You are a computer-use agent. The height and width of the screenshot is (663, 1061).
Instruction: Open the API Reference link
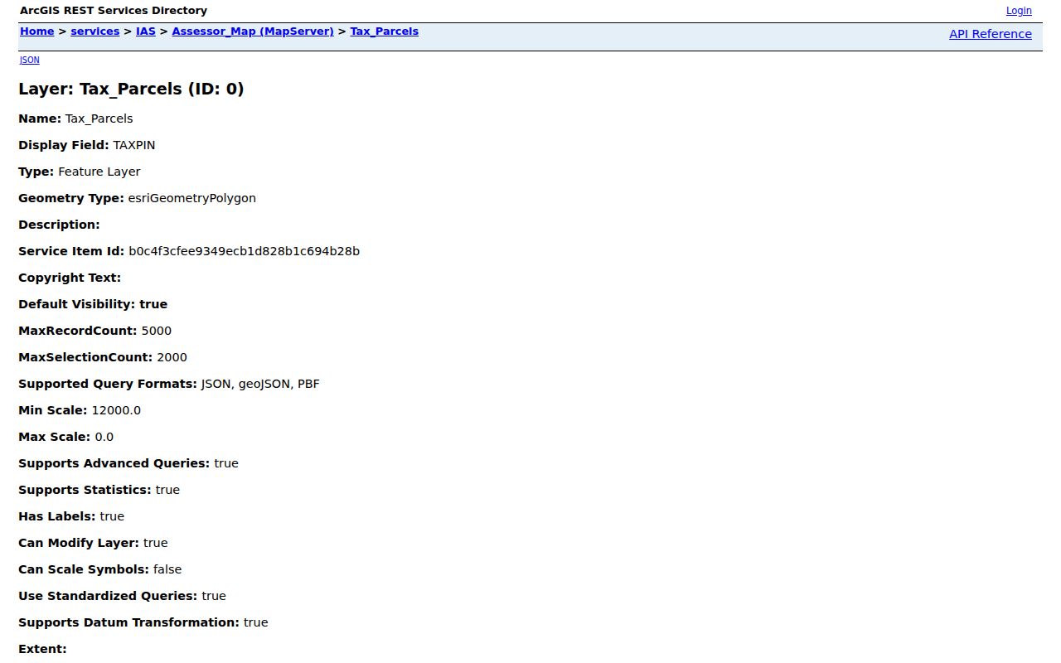pyautogui.click(x=991, y=34)
